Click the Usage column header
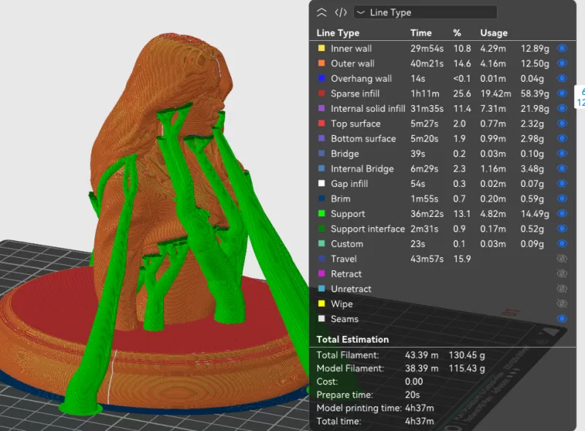This screenshot has height=431, width=585. point(494,33)
